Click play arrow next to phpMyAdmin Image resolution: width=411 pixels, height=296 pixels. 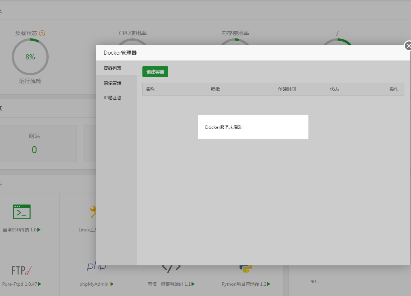click(x=112, y=284)
